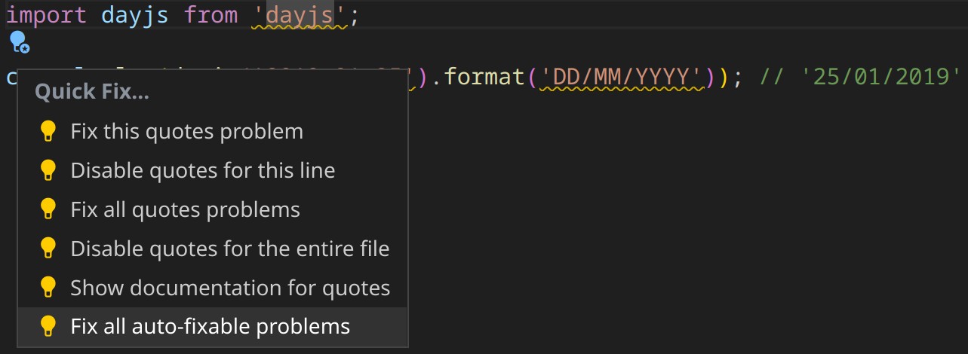The height and width of the screenshot is (354, 968).
Task: Click the lightbulb icon beside "Fix all quotes problems"
Action: [x=48, y=210]
